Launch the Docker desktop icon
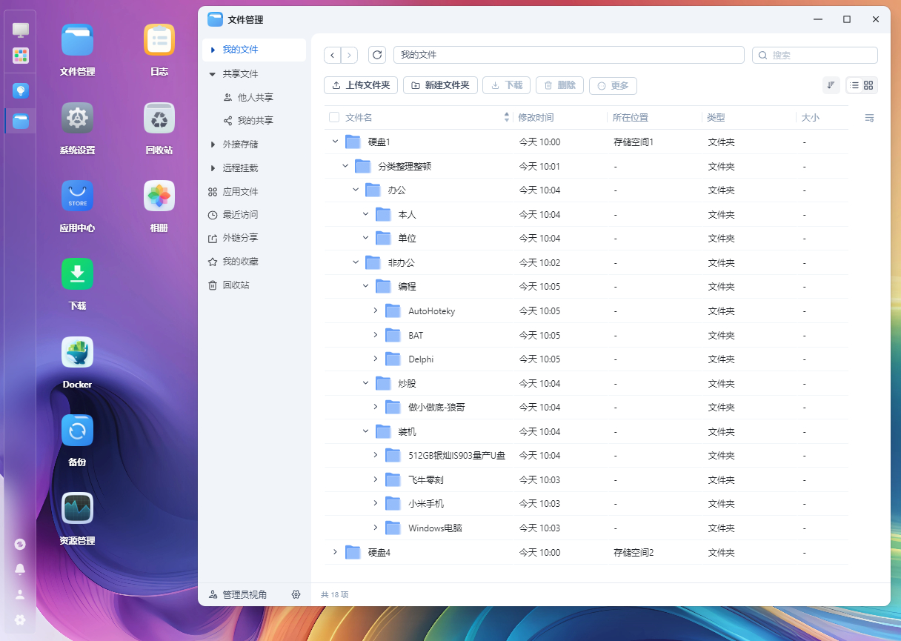 click(77, 353)
